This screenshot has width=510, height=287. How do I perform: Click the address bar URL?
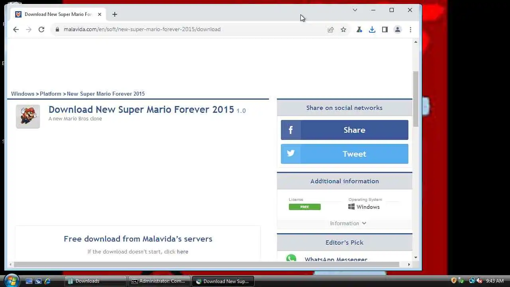click(x=142, y=29)
